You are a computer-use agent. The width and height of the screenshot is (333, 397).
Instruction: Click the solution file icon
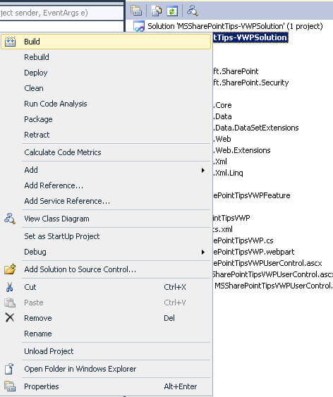click(139, 26)
